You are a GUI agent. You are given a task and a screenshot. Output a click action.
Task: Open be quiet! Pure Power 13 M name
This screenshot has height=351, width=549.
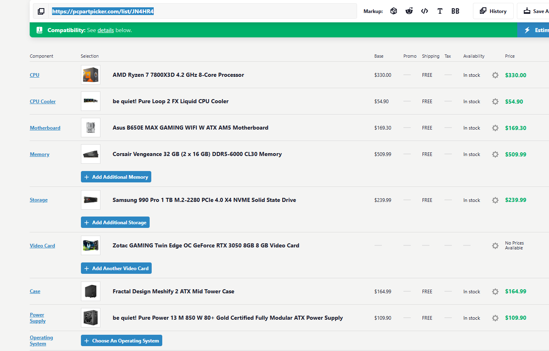click(228, 318)
